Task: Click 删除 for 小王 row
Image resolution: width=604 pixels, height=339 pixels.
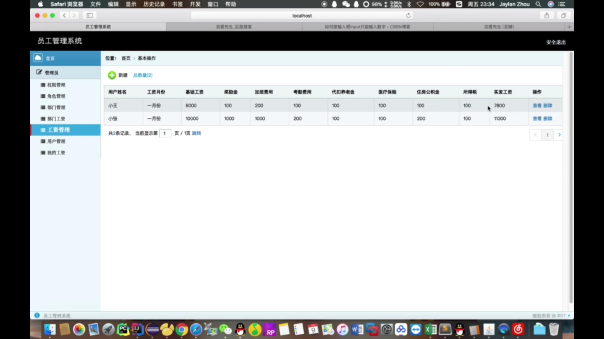Action: pos(548,105)
